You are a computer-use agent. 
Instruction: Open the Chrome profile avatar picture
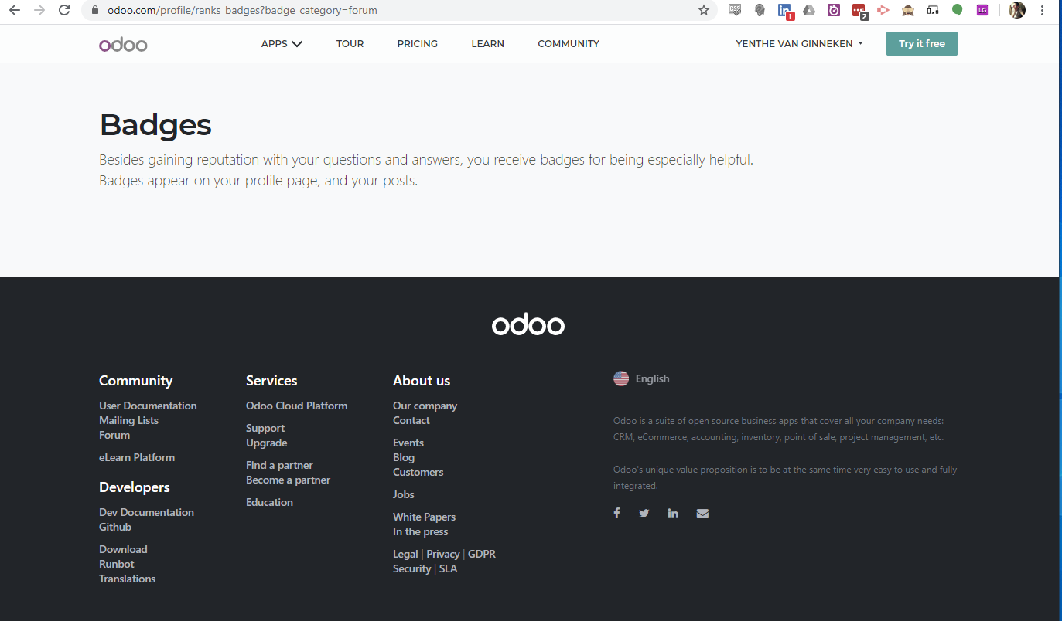pos(1016,10)
